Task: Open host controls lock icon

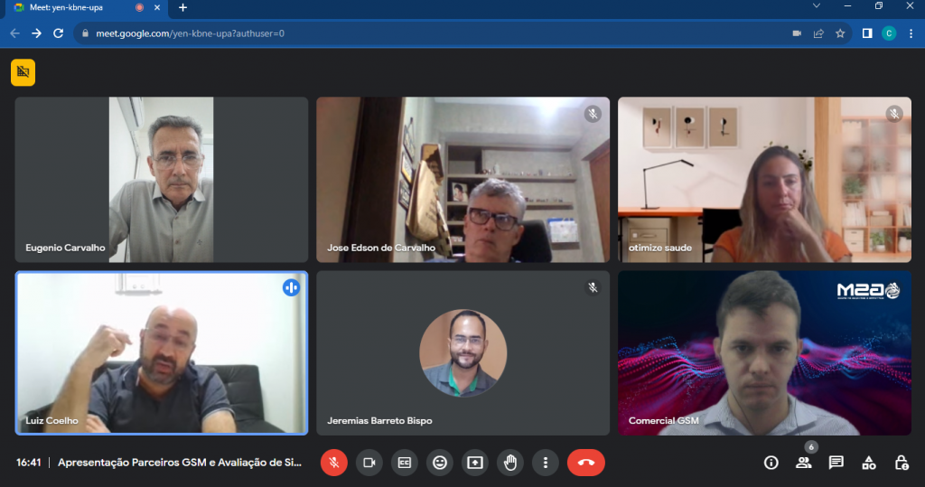Action: [x=902, y=463]
